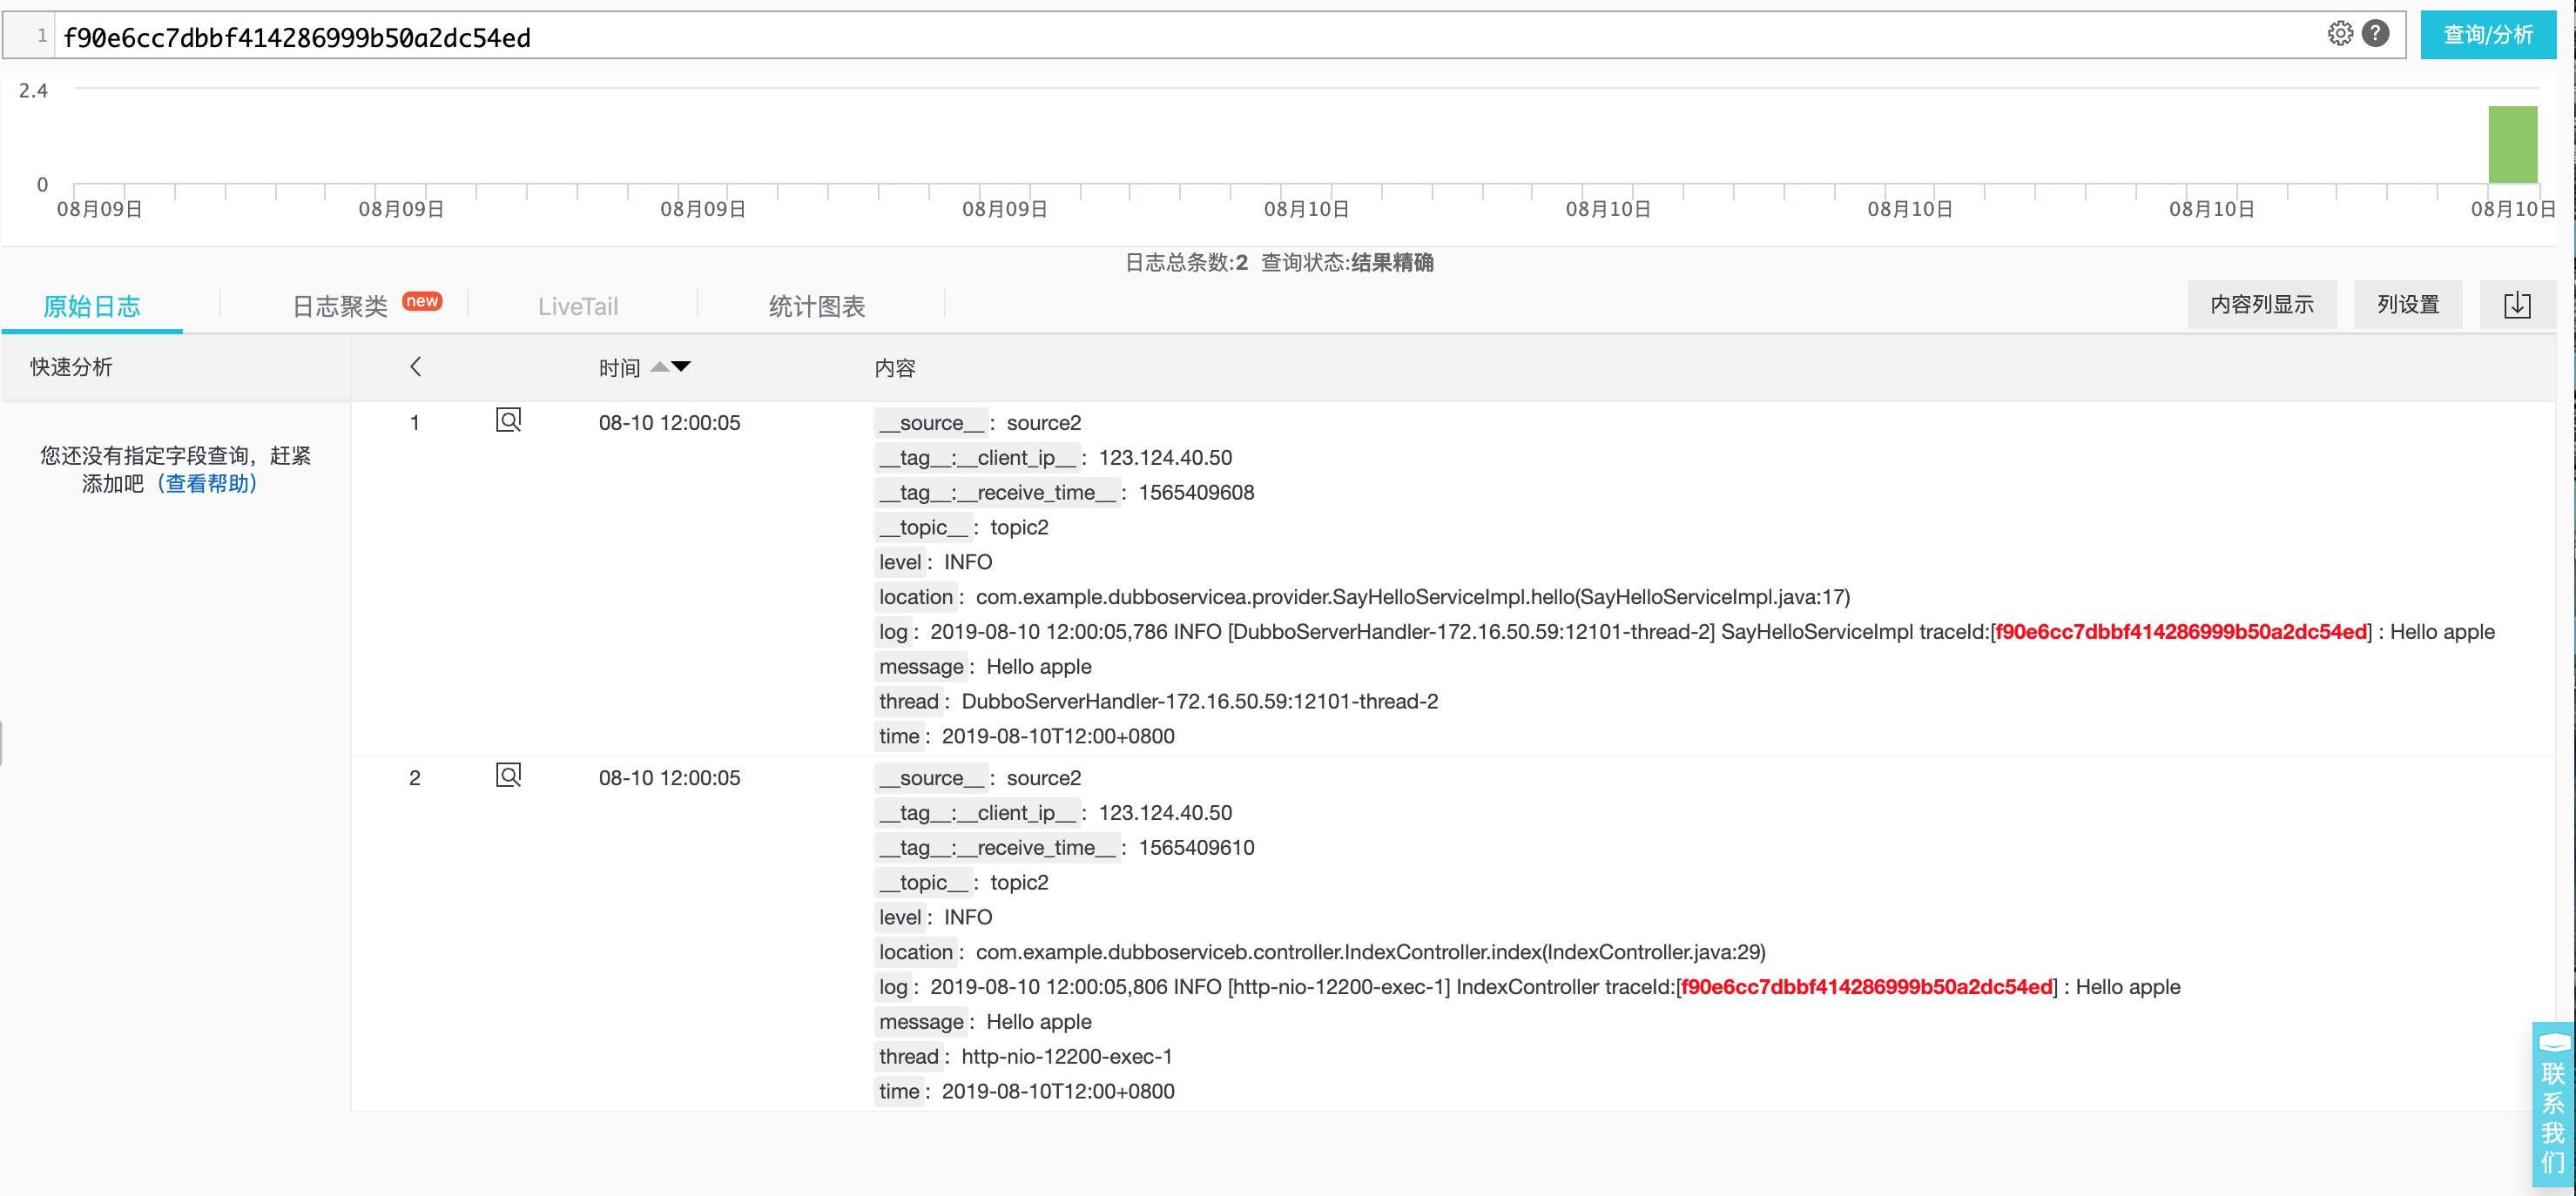Click the download logs icon button
Screen dimensions: 2576x1196
tap(2516, 305)
